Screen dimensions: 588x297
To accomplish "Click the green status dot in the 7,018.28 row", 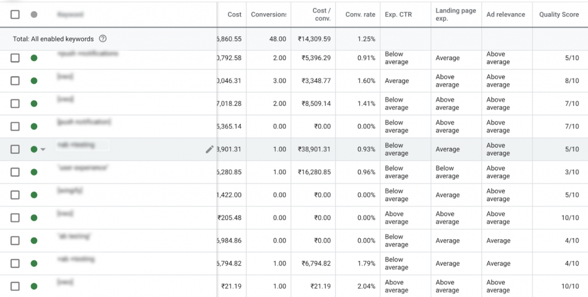I will 34,104.
